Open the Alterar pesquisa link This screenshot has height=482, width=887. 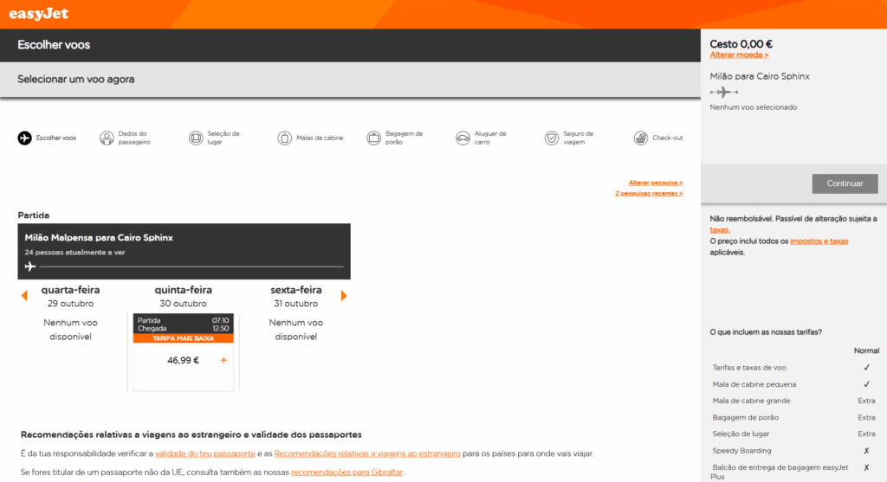[655, 183]
